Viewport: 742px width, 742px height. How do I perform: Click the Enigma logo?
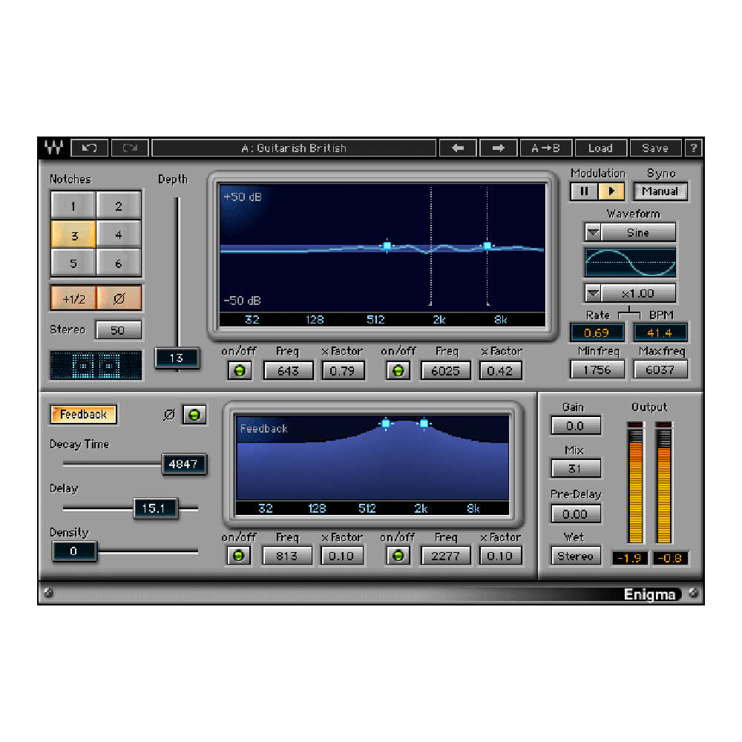[649, 594]
